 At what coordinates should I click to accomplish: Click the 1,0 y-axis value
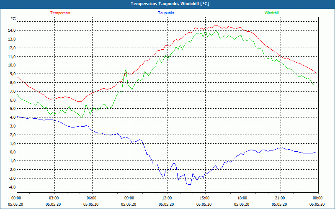[13, 143]
